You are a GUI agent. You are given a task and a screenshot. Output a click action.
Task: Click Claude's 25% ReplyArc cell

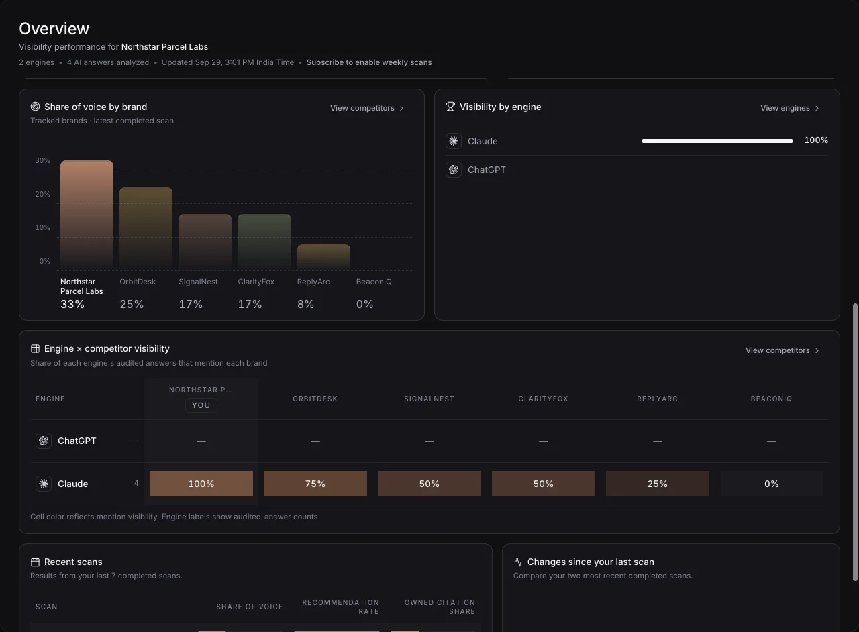[658, 484]
